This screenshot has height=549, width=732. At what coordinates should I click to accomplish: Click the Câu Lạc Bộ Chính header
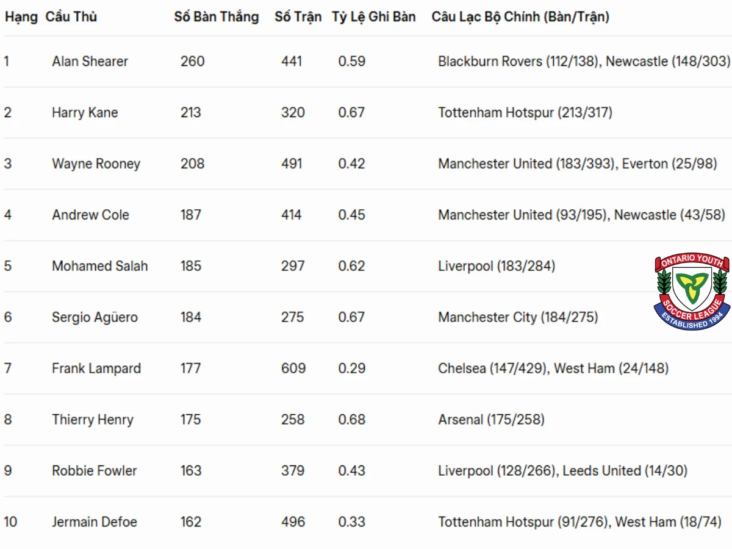coord(520,17)
